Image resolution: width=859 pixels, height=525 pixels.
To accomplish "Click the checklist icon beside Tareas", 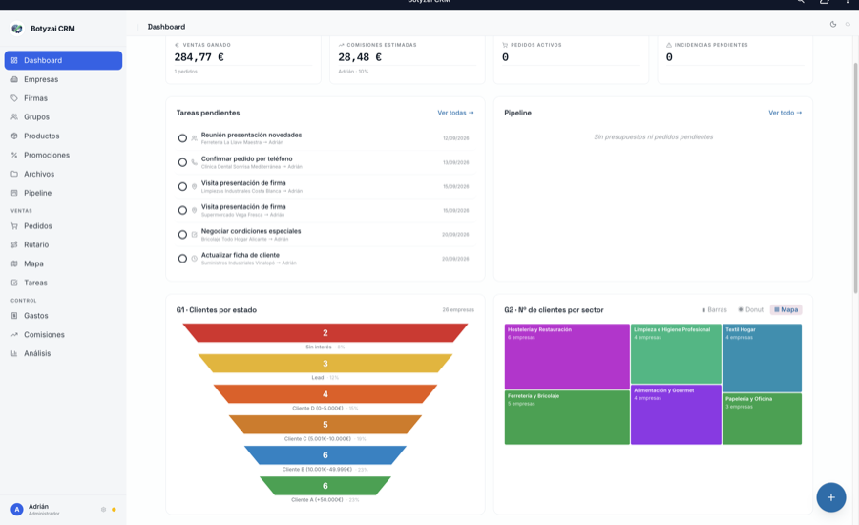I will click(14, 283).
